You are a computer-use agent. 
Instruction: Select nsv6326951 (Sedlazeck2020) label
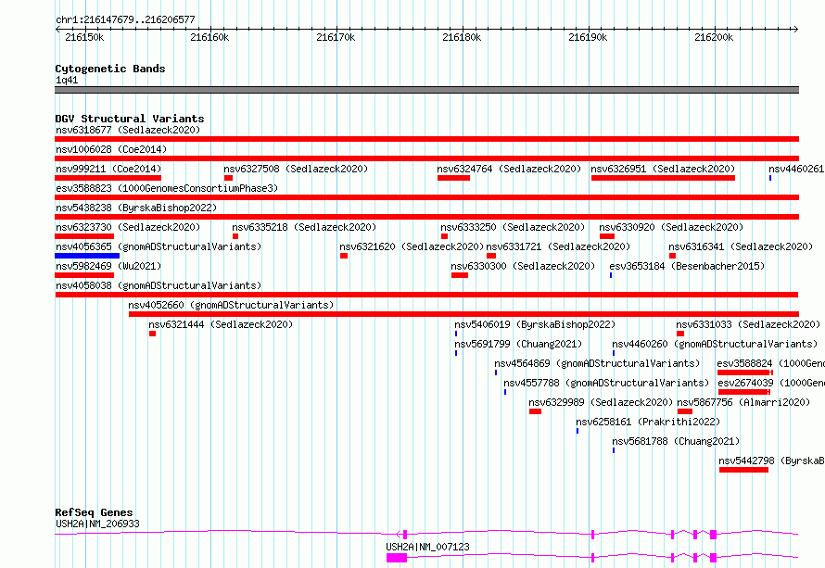663,169
